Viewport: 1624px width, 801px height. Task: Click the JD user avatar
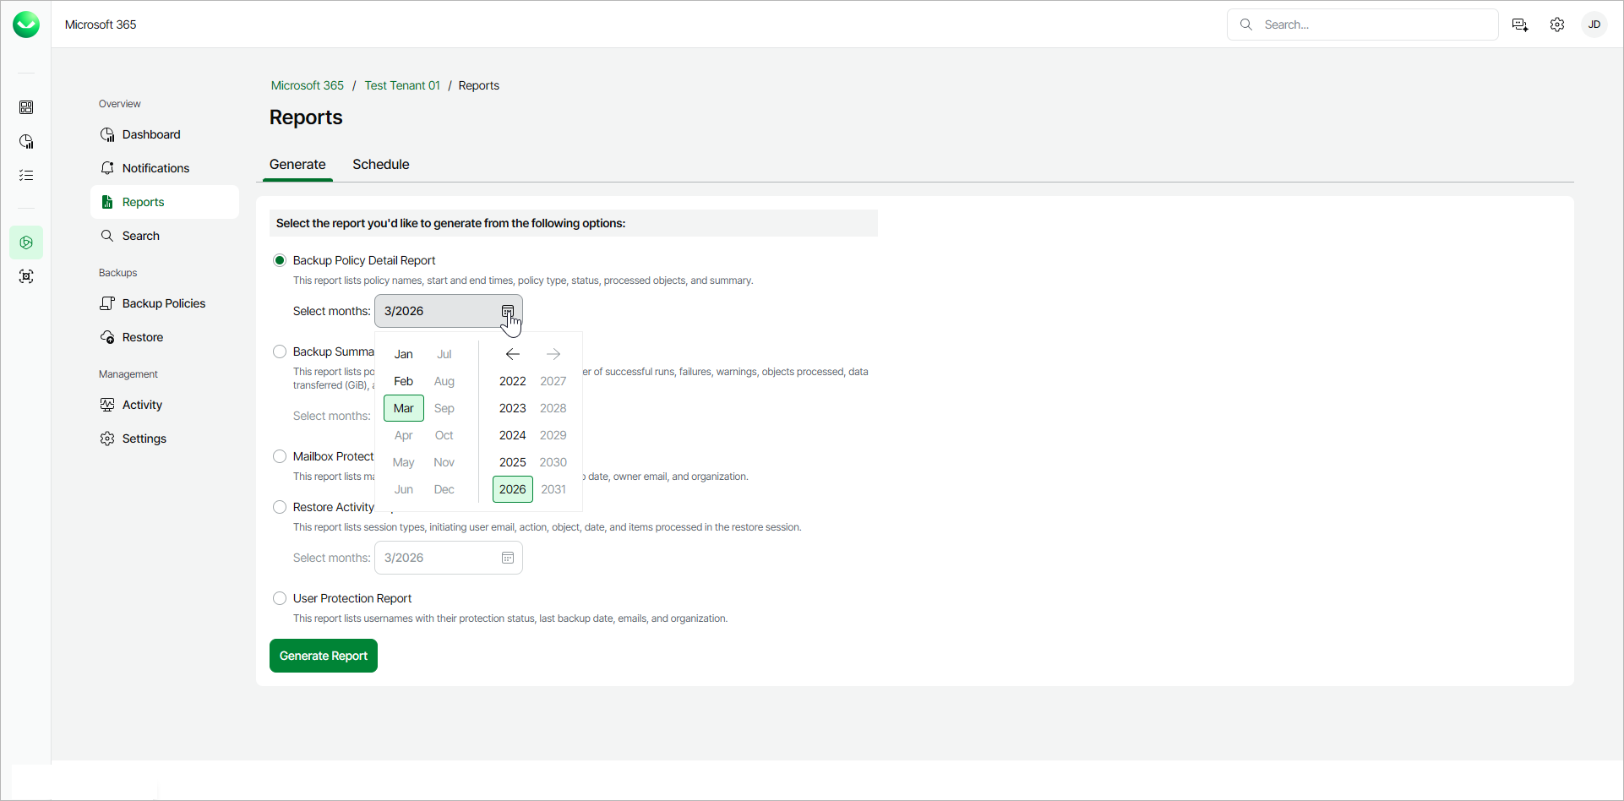click(x=1594, y=25)
